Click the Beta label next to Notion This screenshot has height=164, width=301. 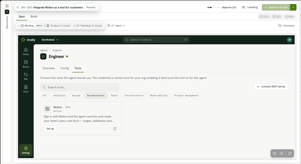click(68, 107)
